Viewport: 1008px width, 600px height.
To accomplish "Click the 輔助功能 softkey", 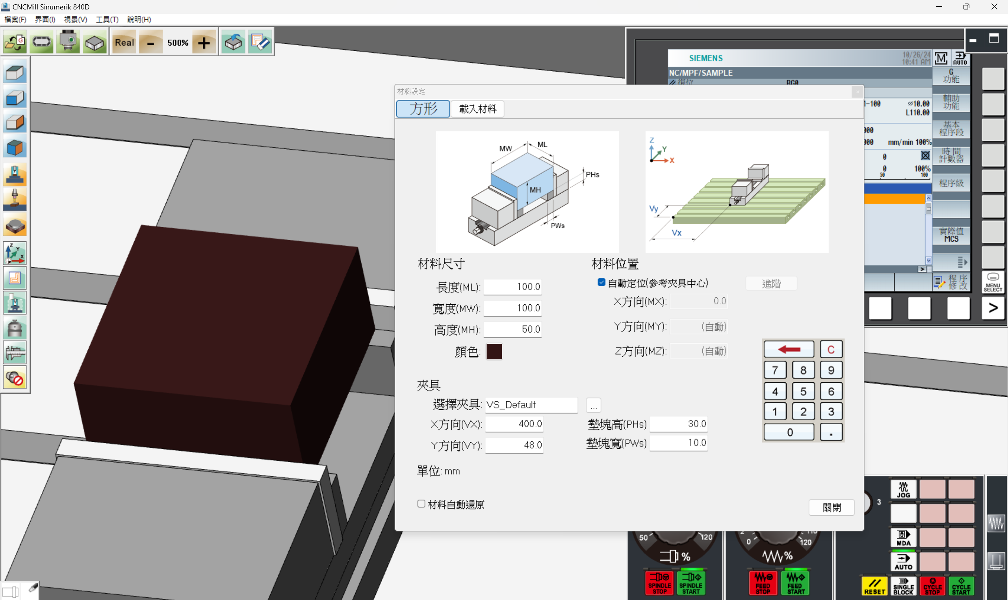I will point(951,102).
